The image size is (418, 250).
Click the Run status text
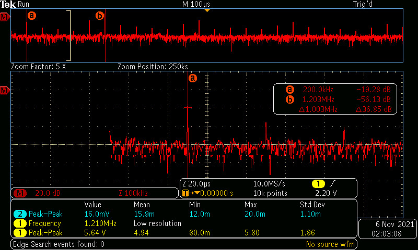click(x=24, y=4)
